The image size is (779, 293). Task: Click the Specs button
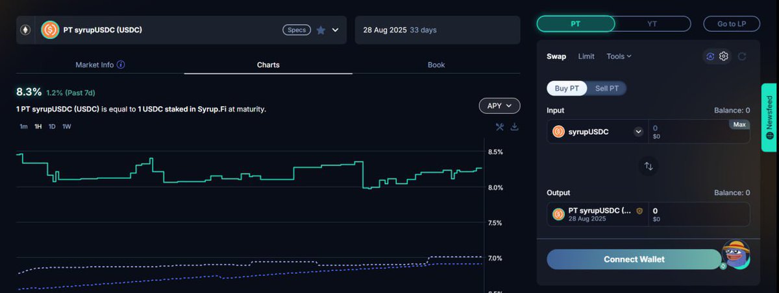click(297, 30)
